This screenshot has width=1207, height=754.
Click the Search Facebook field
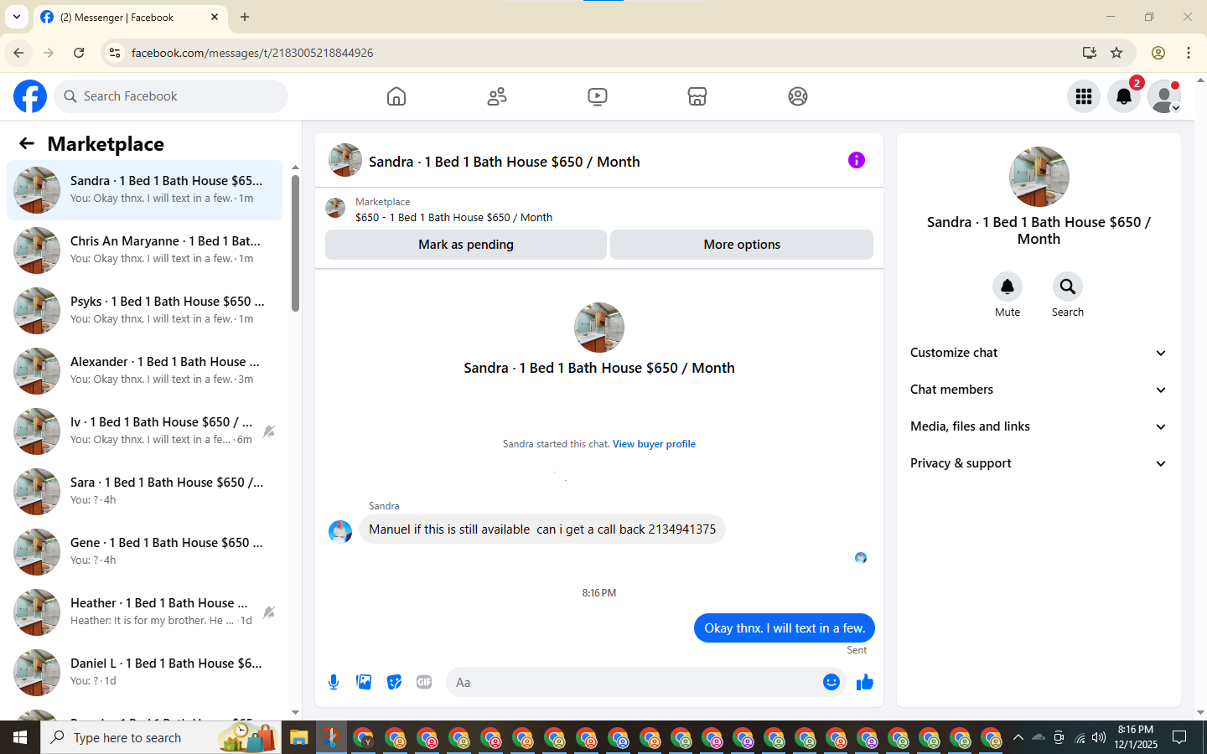[x=171, y=96]
